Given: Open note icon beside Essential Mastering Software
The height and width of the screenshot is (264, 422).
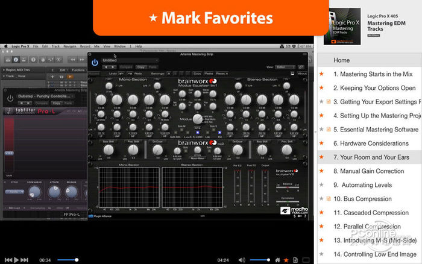Looking at the screenshot, I should click(329, 129).
